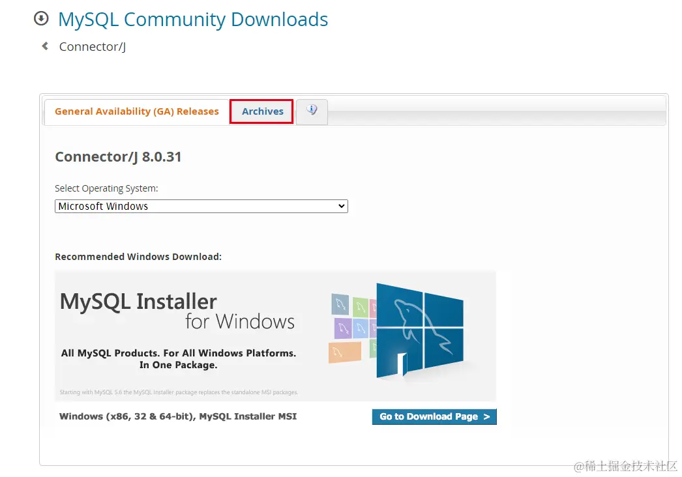Expand the Select Operating System dropdown
This screenshot has width=682, height=477.
201,206
